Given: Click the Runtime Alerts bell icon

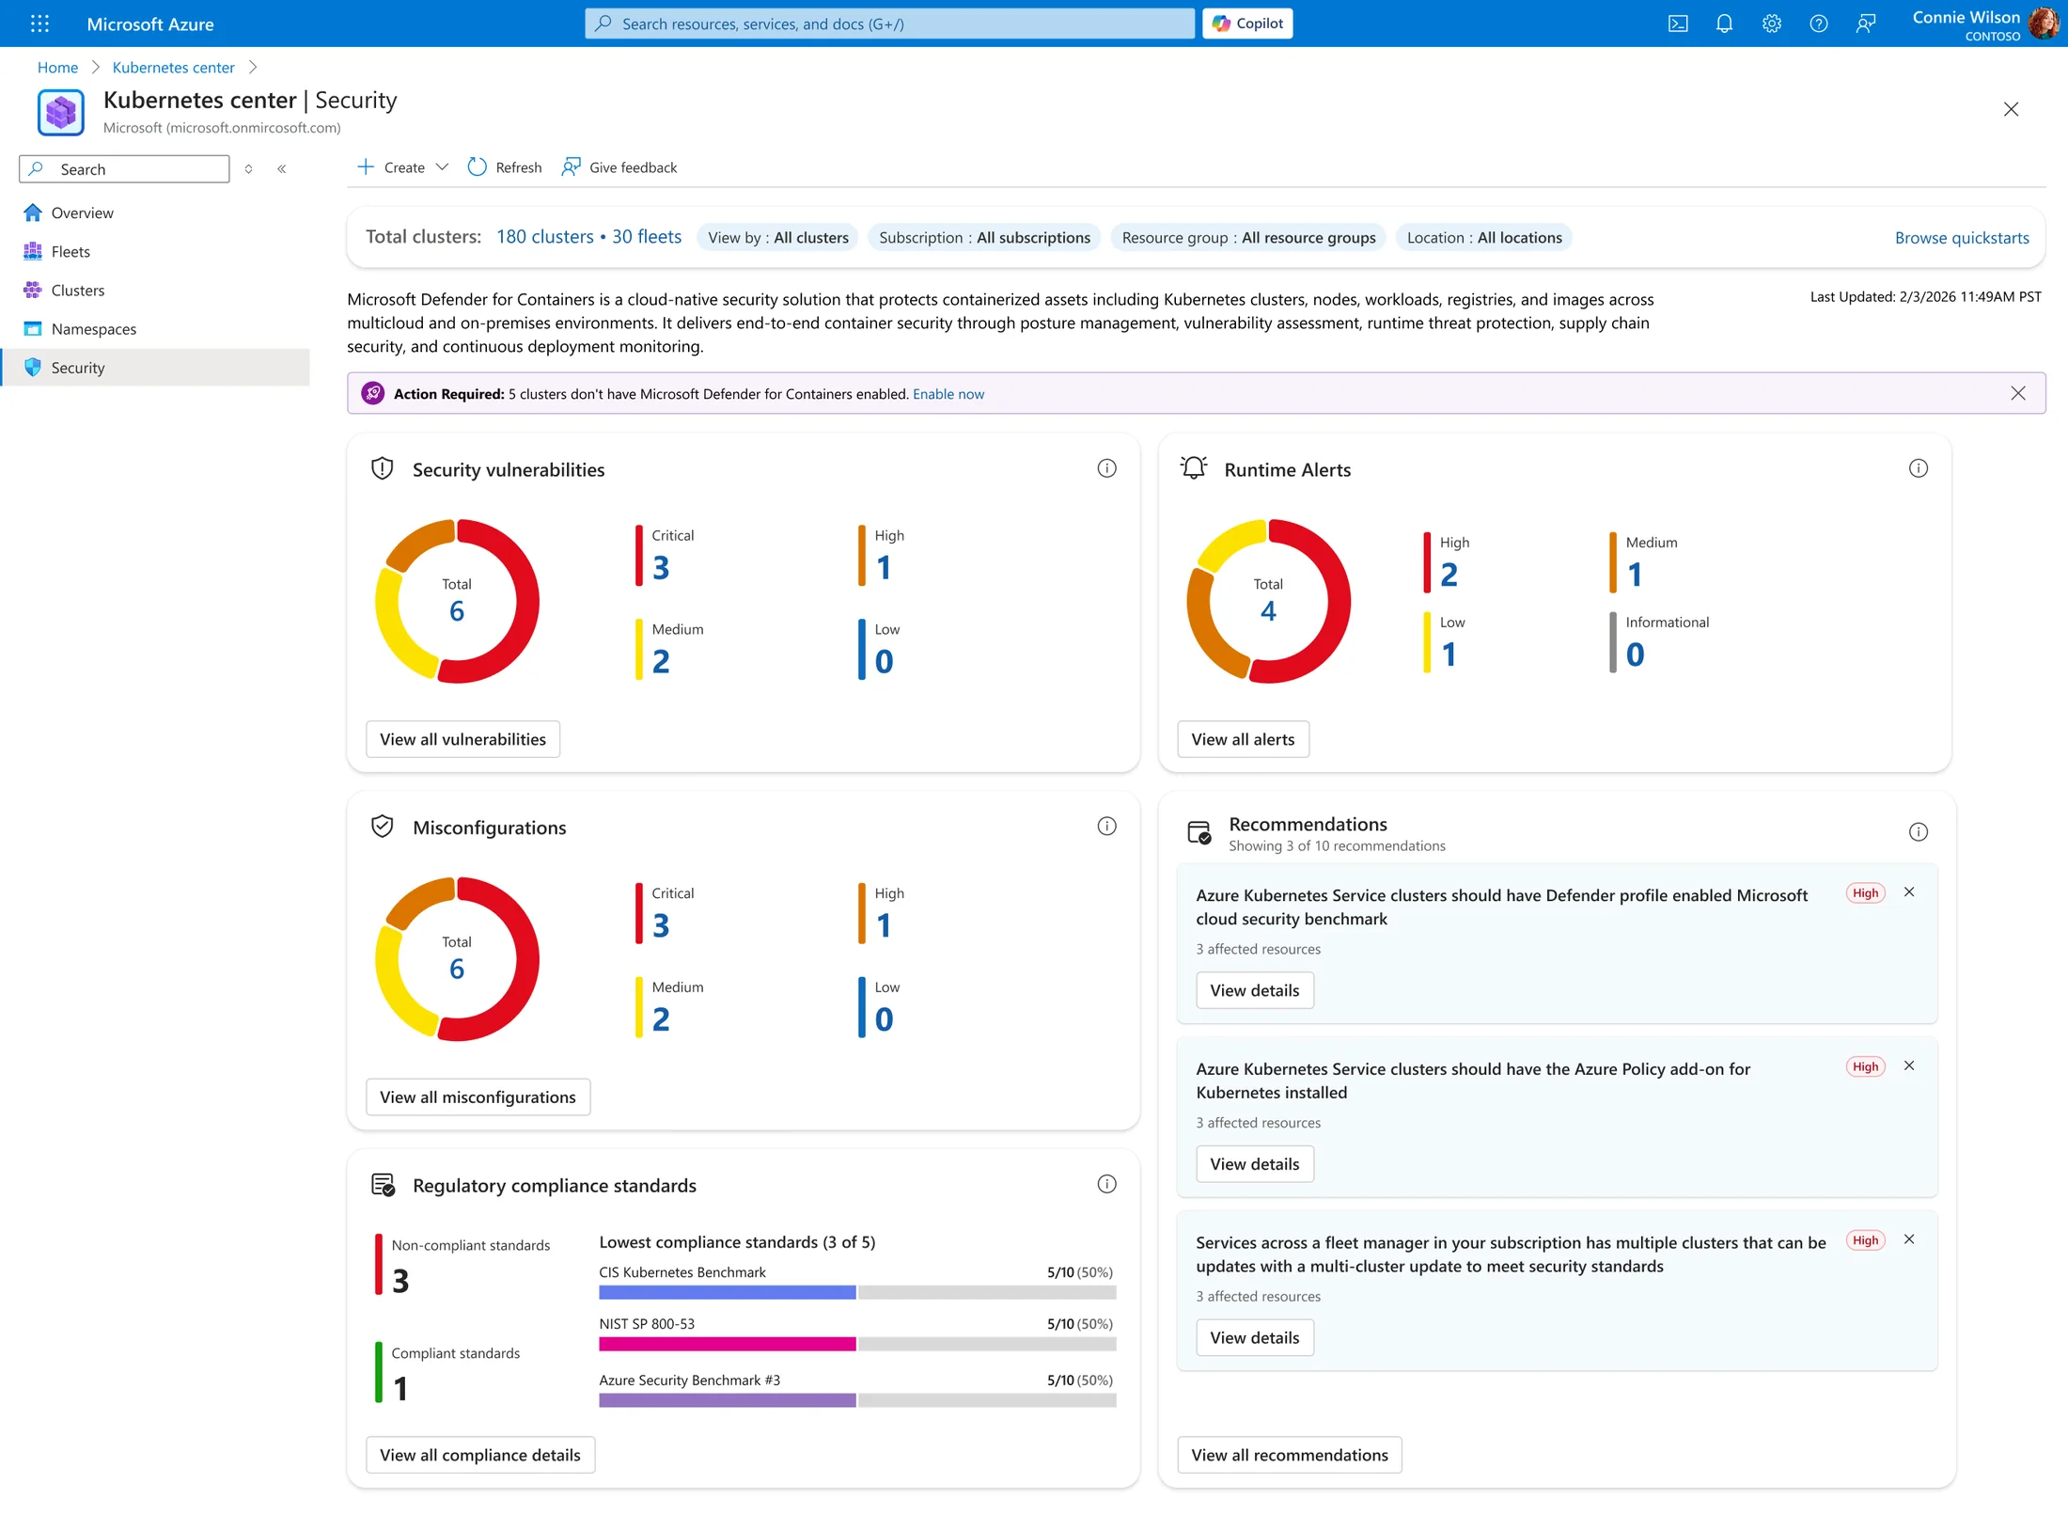Looking at the screenshot, I should pyautogui.click(x=1194, y=467).
